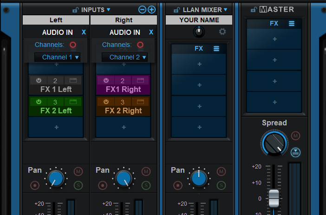326x215 pixels.
Task: Add effect in top YOUR NAME FX slot
Action: (199, 64)
